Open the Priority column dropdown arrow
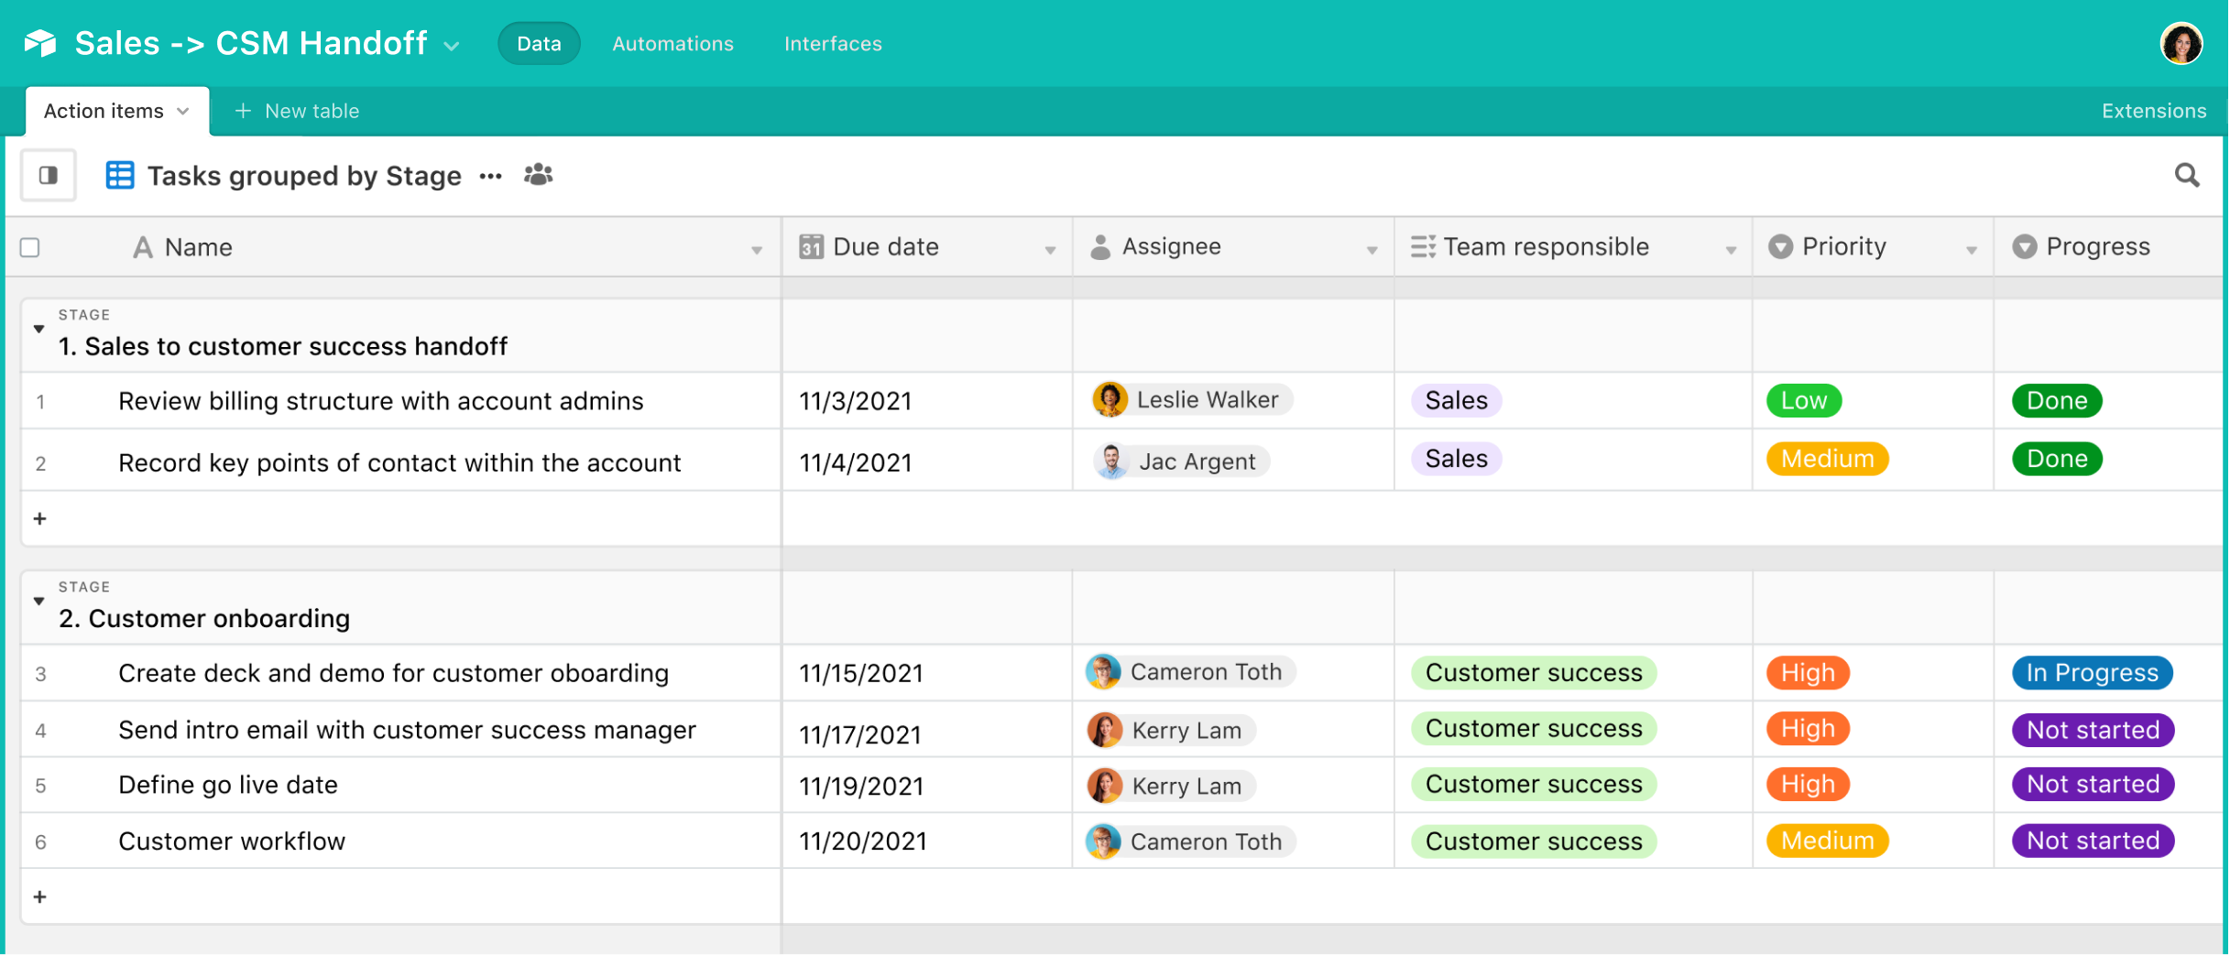The width and height of the screenshot is (2230, 955). coord(1972,250)
